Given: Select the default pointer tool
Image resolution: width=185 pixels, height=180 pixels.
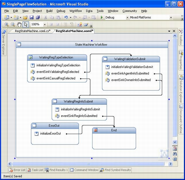Looking at the screenshot, I should pyautogui.click(x=26, y=25).
